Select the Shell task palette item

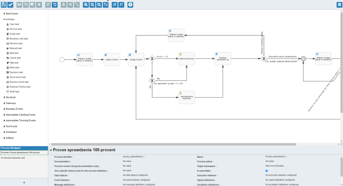pos(13,91)
